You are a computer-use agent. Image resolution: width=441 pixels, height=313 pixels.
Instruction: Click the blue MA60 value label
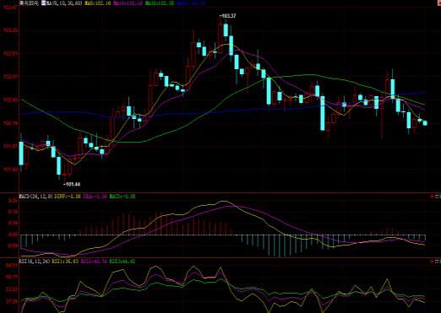(x=191, y=3)
